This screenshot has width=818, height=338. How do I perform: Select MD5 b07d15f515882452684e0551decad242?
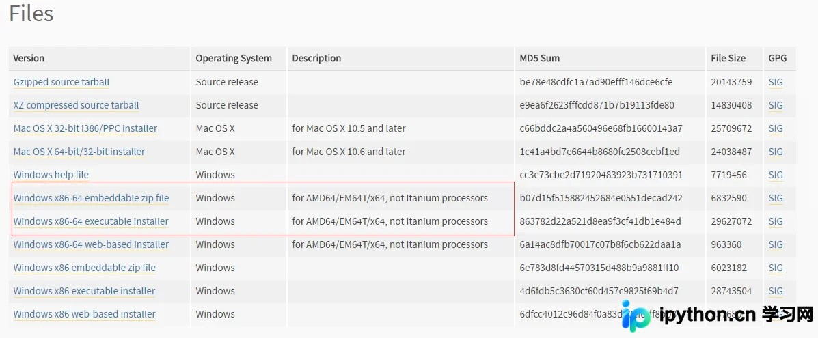(x=601, y=198)
